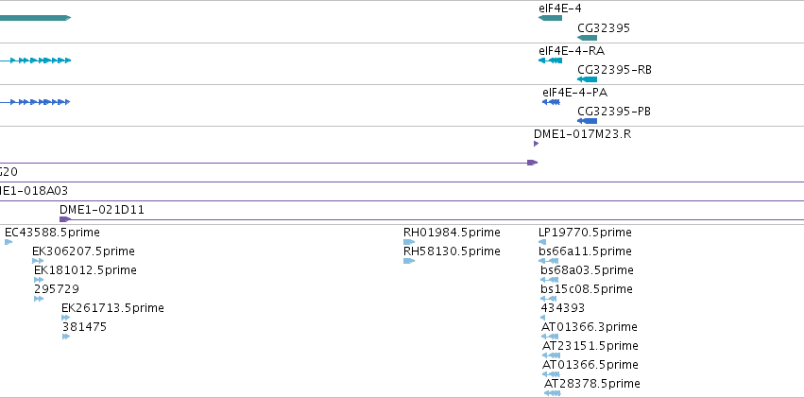Click the DME1-021D11 clone label

click(x=102, y=210)
